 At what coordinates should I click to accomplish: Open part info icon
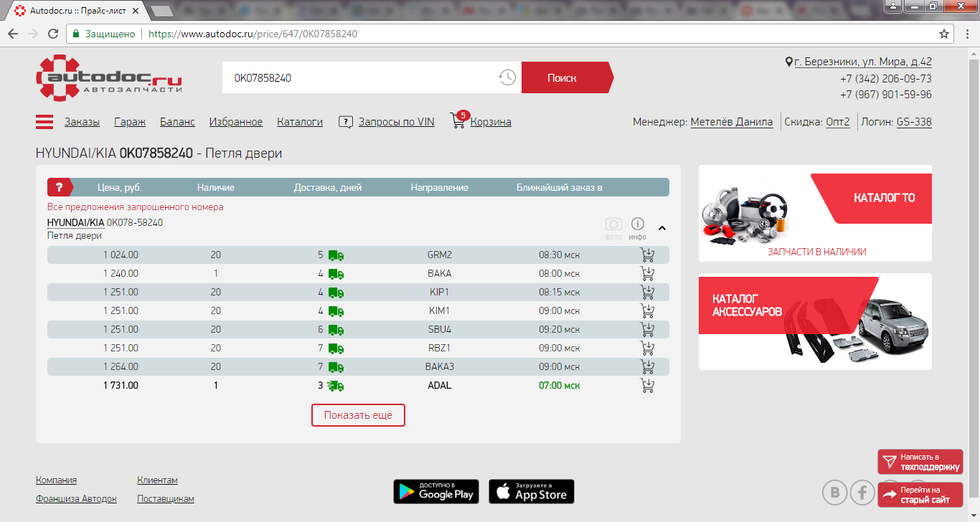click(x=637, y=224)
